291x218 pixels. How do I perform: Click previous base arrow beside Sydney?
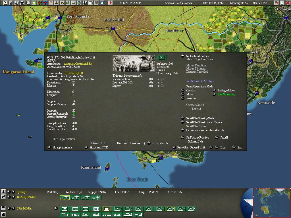9,192
